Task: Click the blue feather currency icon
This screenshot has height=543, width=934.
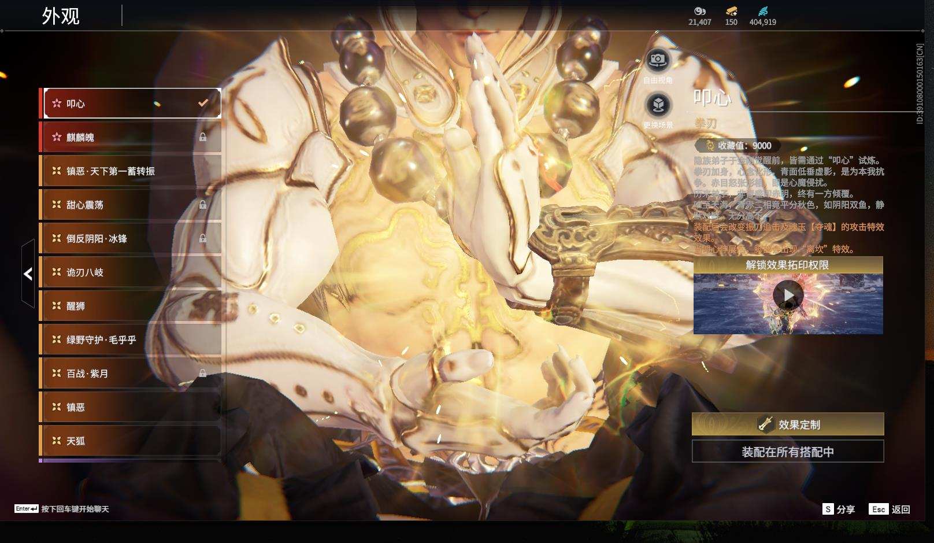Action: (x=763, y=11)
